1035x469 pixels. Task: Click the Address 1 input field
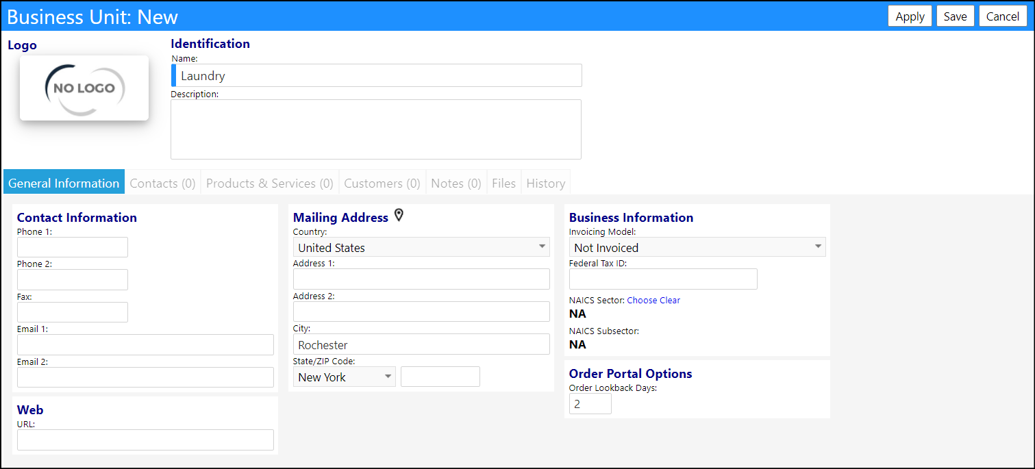(421, 279)
